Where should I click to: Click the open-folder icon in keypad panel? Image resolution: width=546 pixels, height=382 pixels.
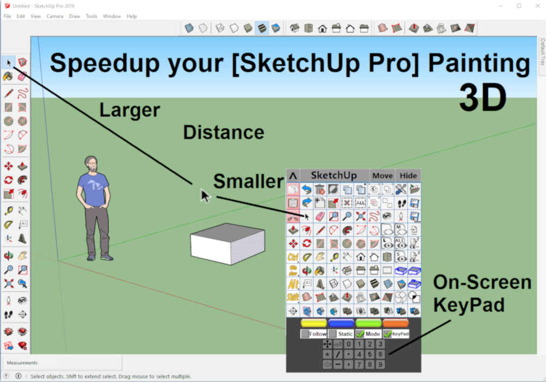point(414,189)
